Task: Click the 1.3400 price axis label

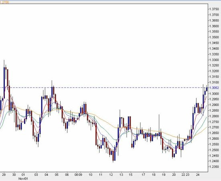Action: 214,49
